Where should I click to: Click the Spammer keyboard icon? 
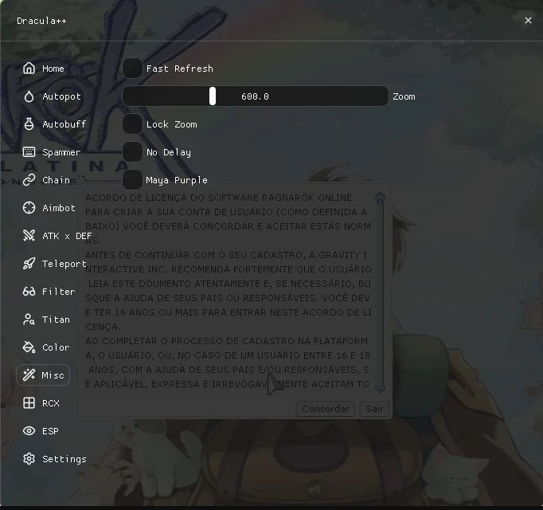pos(29,152)
